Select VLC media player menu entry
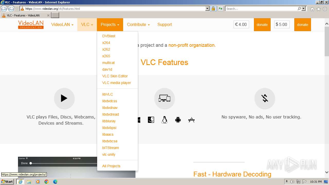The height and width of the screenshot is (185, 329). click(117, 83)
